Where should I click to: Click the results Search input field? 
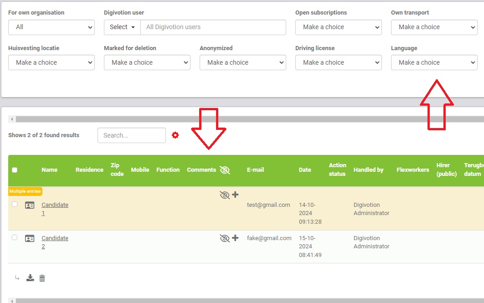click(x=131, y=135)
